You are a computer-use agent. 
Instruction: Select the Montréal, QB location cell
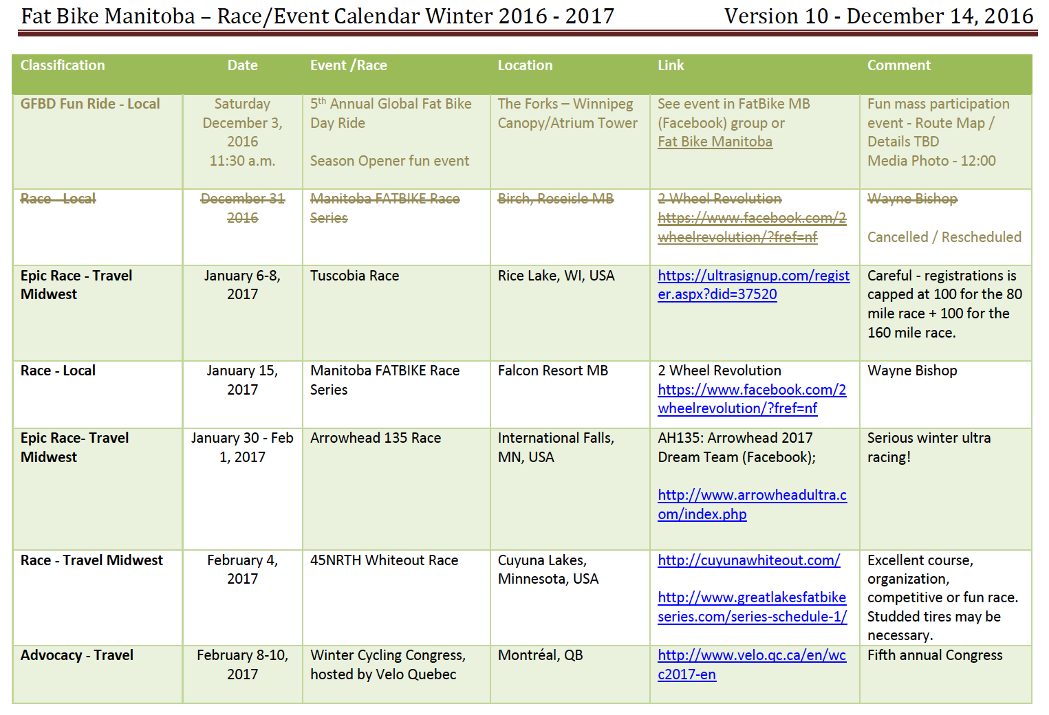point(540,656)
